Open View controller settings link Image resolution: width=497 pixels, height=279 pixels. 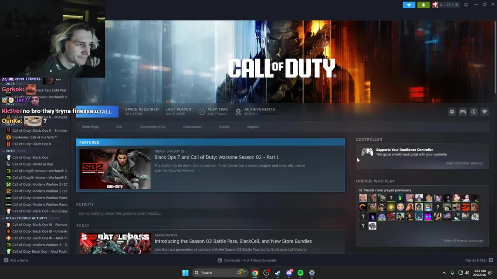pos(464,163)
